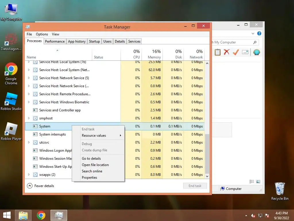Select the Services and Controller app row
The image size is (294, 221).
[115, 110]
